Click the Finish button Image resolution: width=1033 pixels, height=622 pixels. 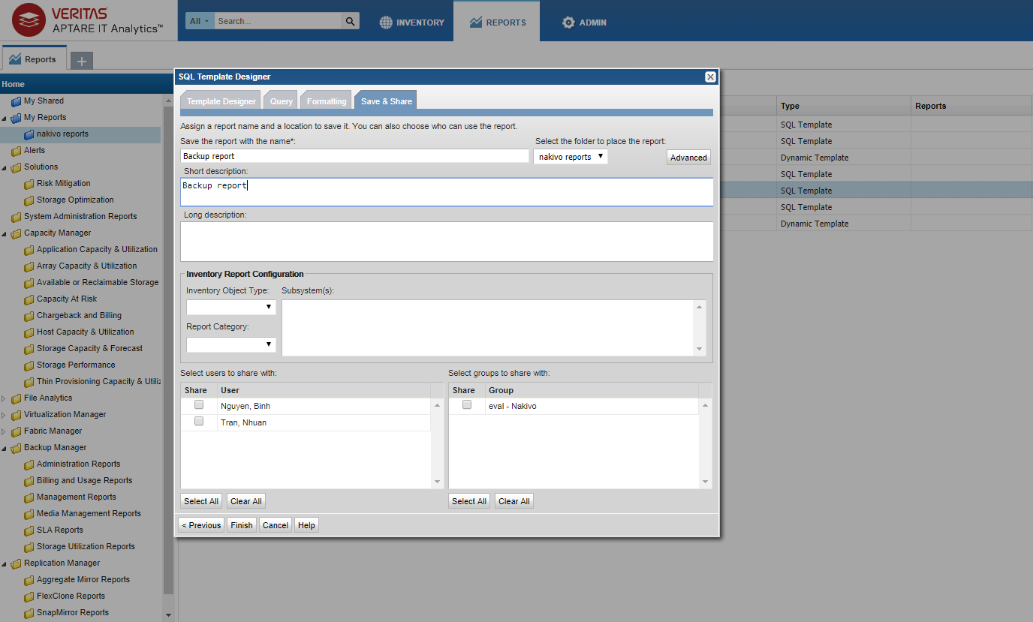242,525
